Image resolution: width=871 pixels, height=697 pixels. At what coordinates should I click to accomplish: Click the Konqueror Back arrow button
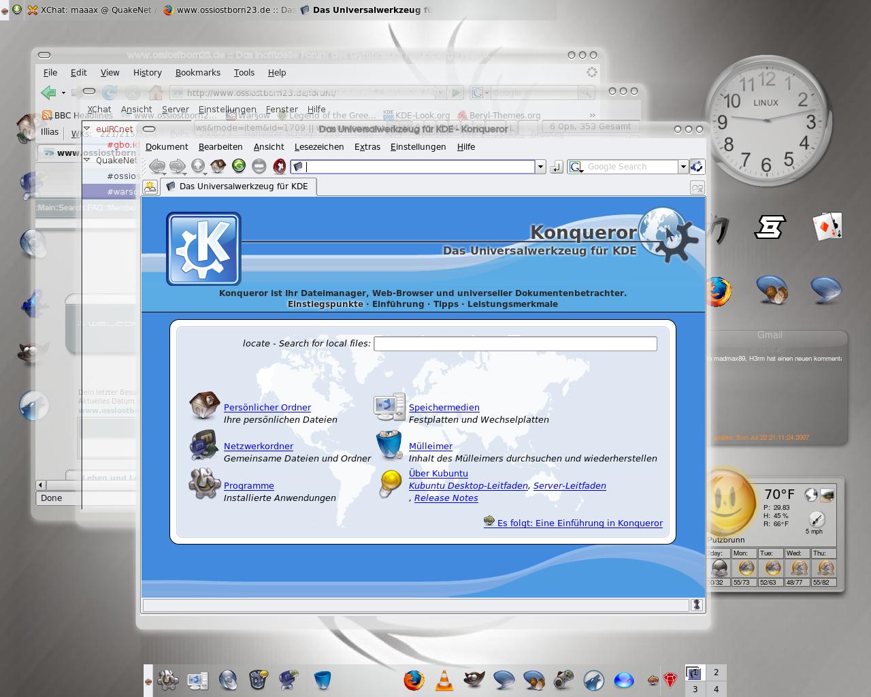tap(157, 166)
